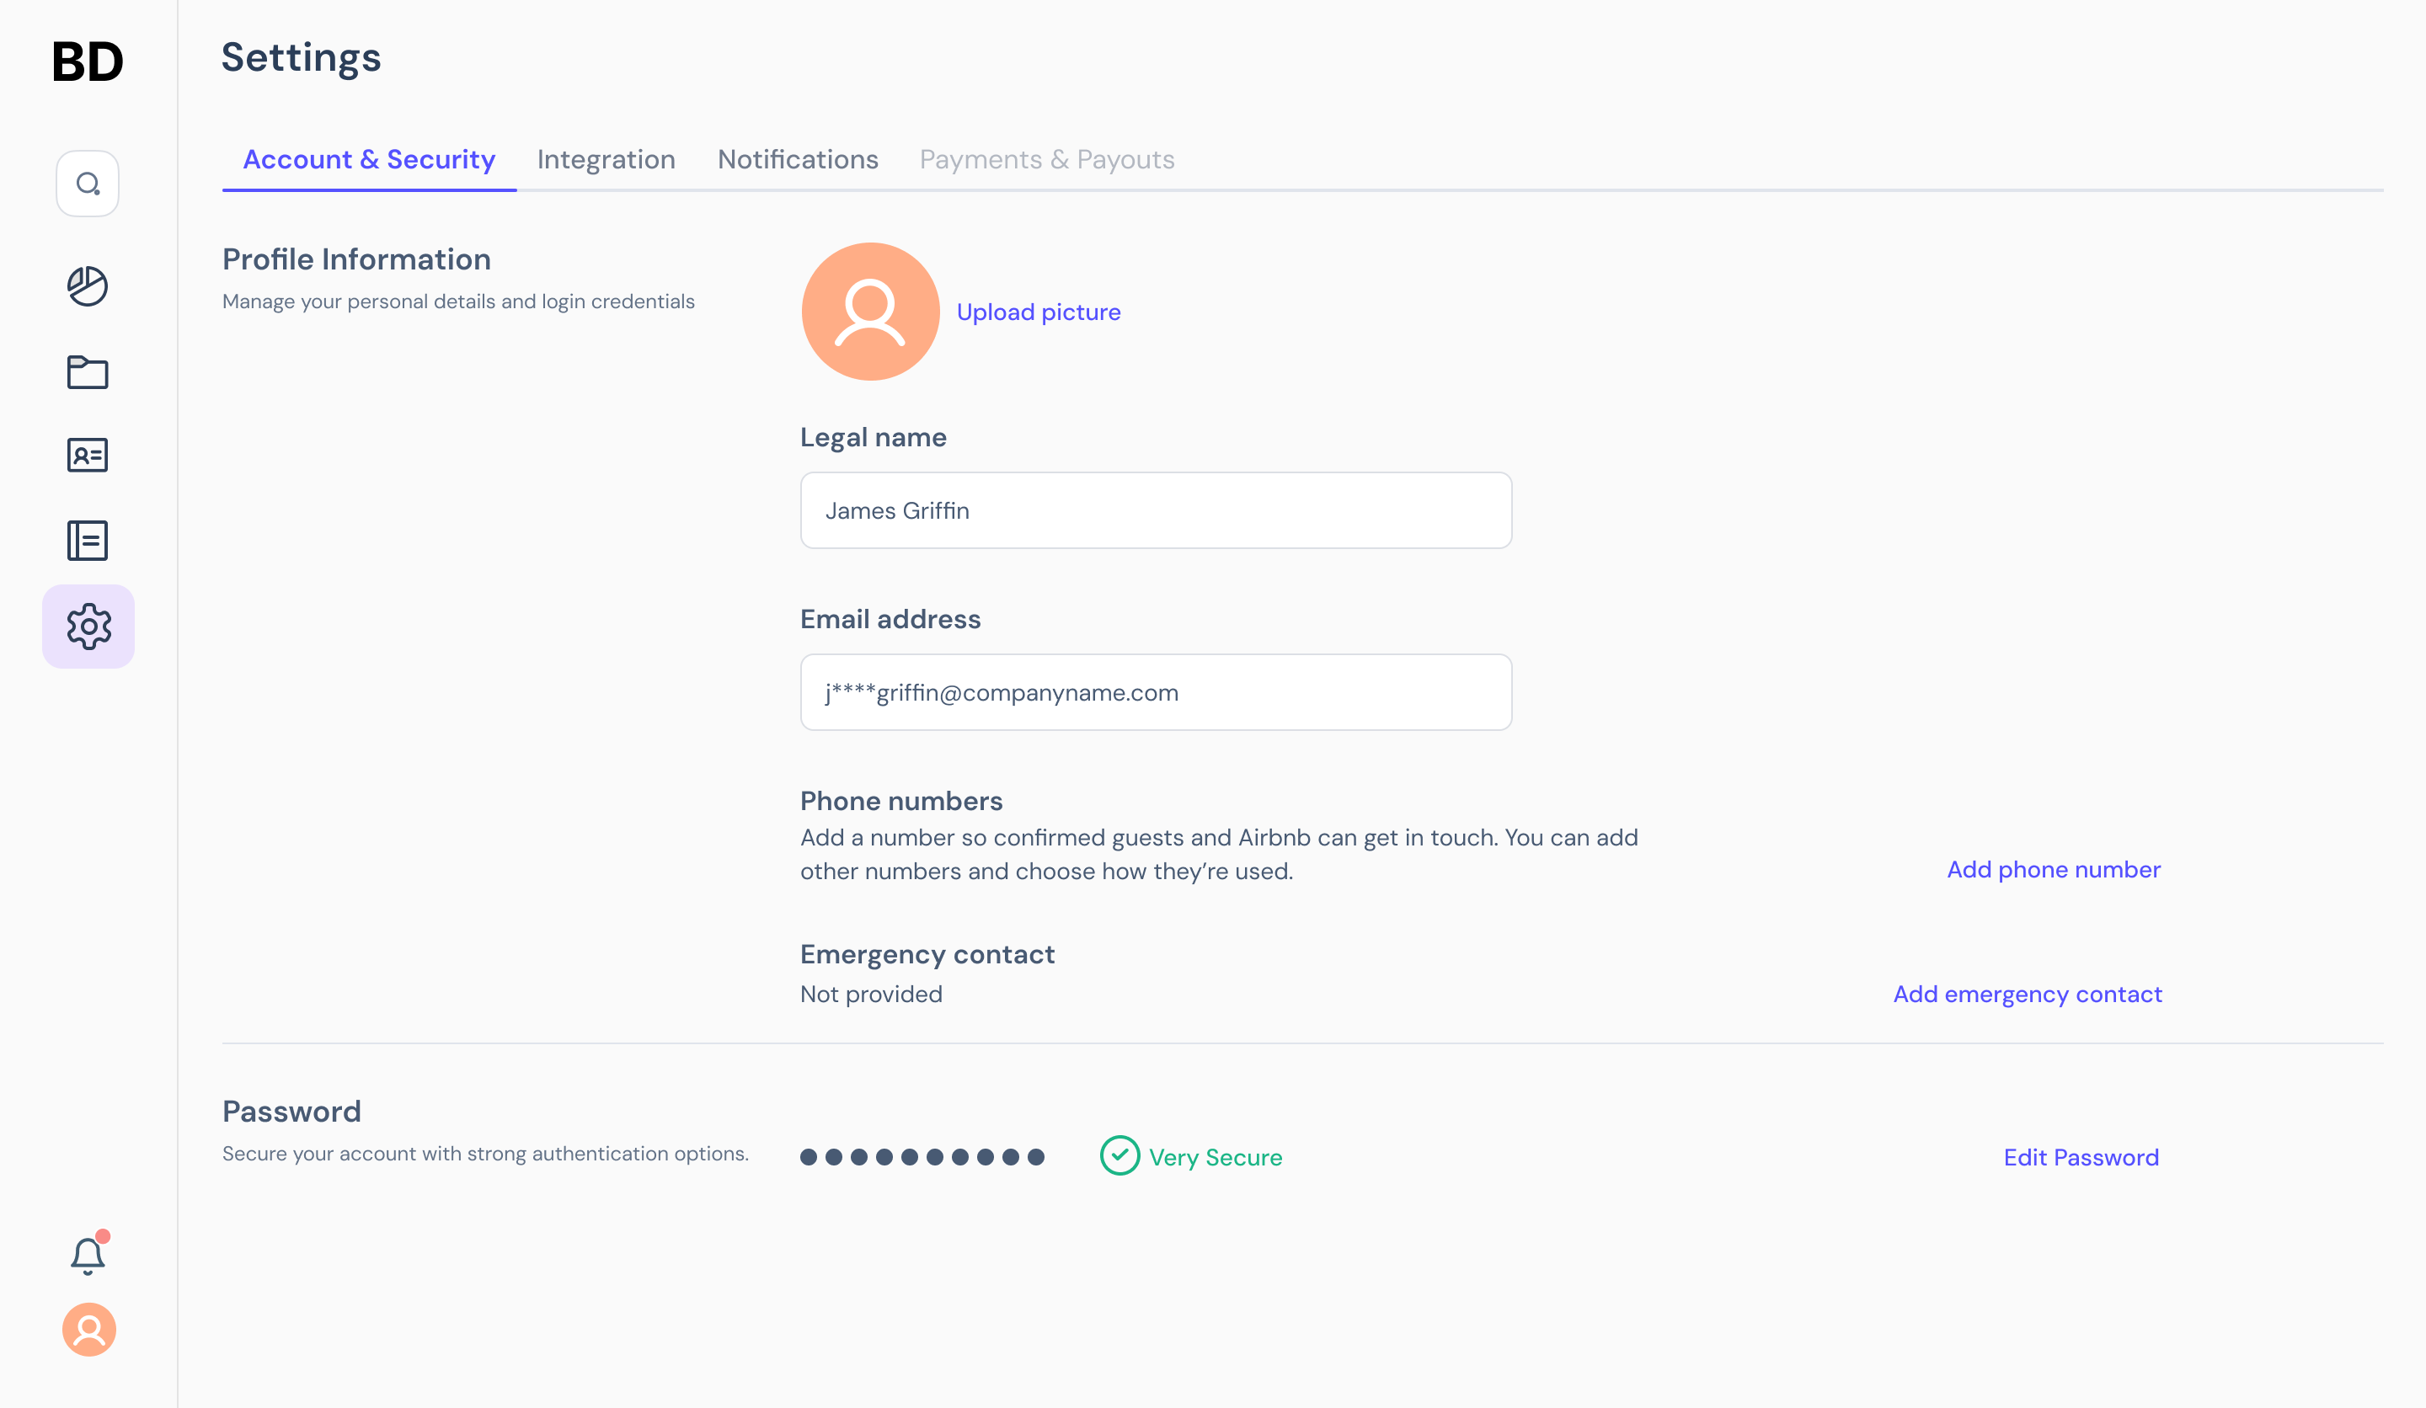Click the Email address input field

(1155, 692)
